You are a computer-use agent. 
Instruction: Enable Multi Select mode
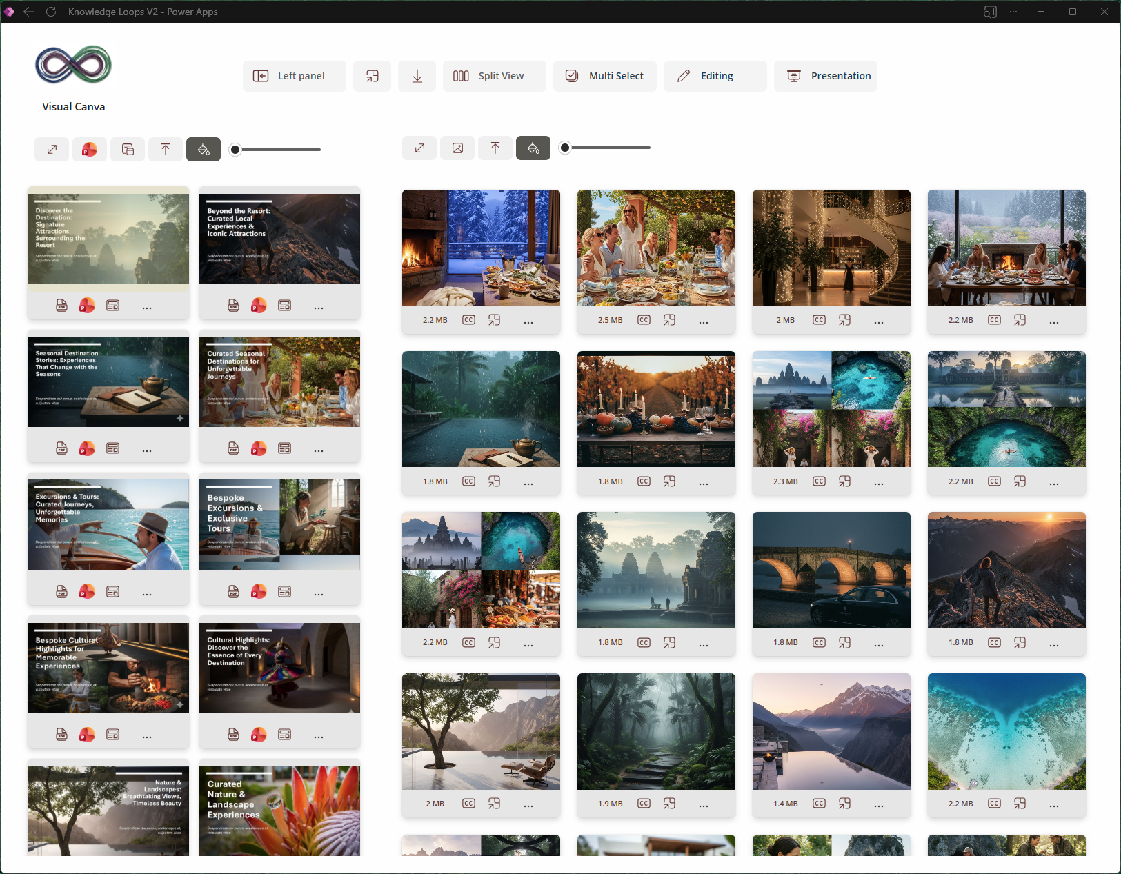pos(604,76)
